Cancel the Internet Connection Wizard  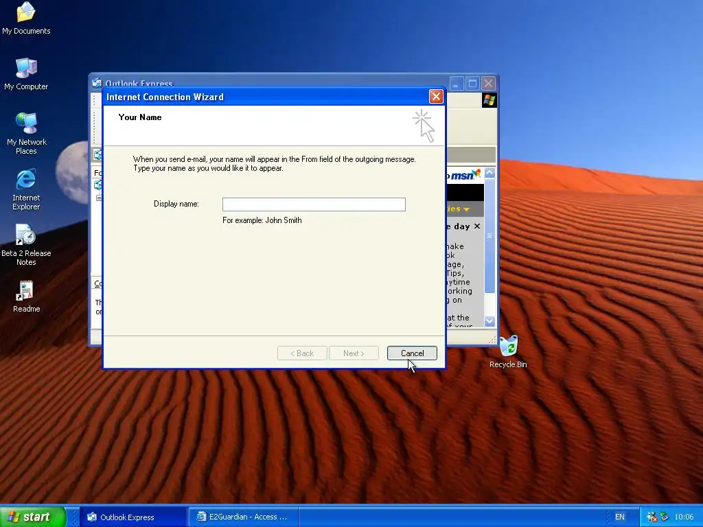tap(412, 353)
